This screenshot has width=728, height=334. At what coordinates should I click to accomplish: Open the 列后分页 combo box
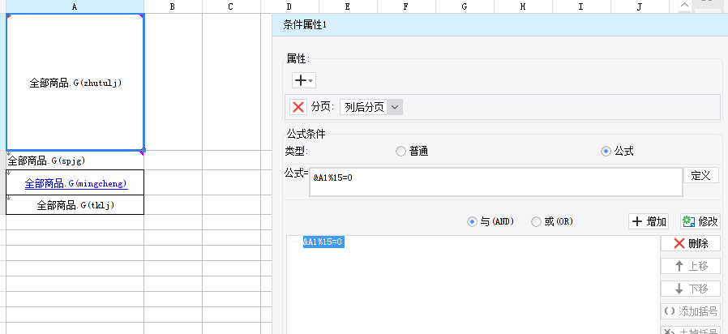371,107
